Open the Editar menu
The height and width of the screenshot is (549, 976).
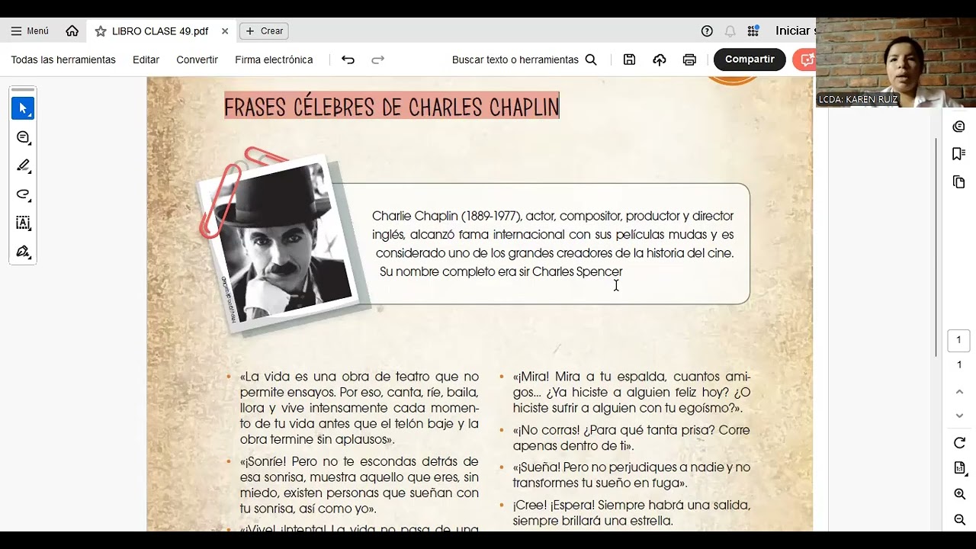[146, 59]
